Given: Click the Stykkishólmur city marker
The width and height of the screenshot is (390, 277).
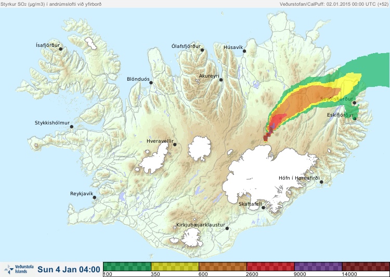Looking at the screenshot, I should coord(72,127).
